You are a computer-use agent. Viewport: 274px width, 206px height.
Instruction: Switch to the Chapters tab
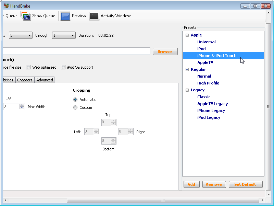click(25, 80)
